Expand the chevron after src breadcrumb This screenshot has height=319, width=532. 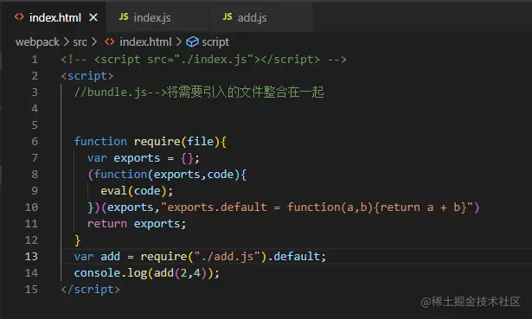[x=94, y=42]
